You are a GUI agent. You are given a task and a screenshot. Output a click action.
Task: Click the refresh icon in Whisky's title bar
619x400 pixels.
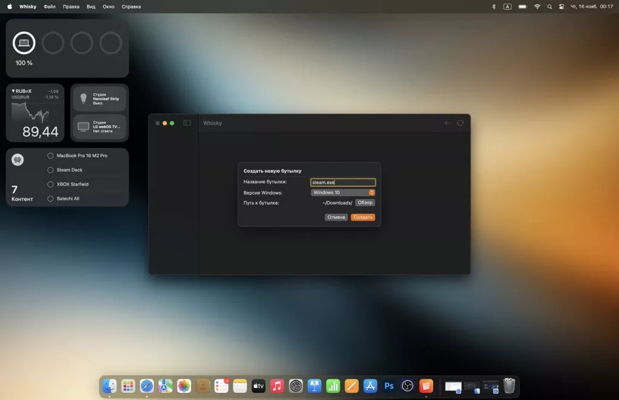tap(460, 123)
